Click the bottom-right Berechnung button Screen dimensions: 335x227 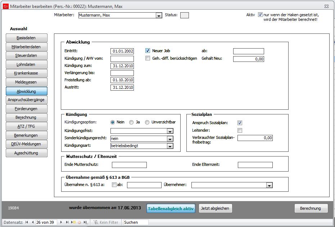(x=311, y=208)
